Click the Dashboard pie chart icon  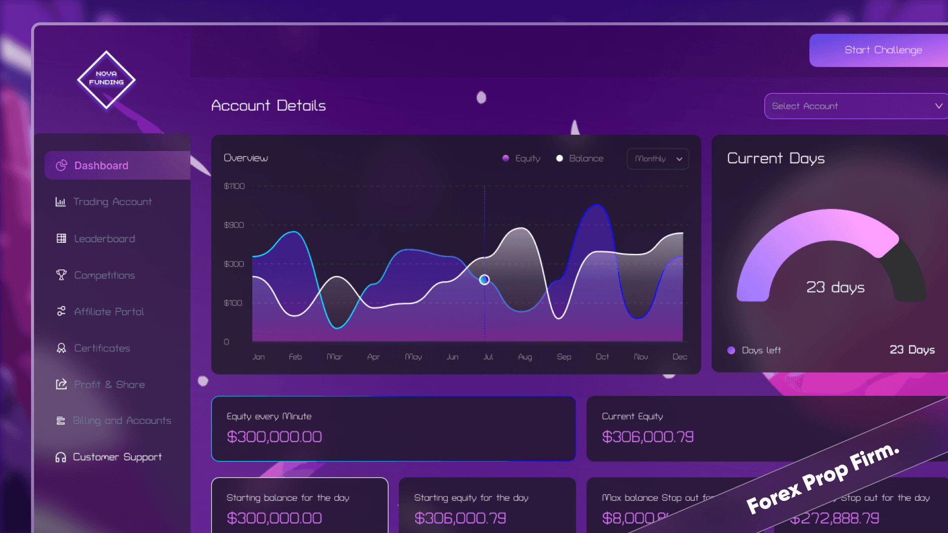click(61, 165)
